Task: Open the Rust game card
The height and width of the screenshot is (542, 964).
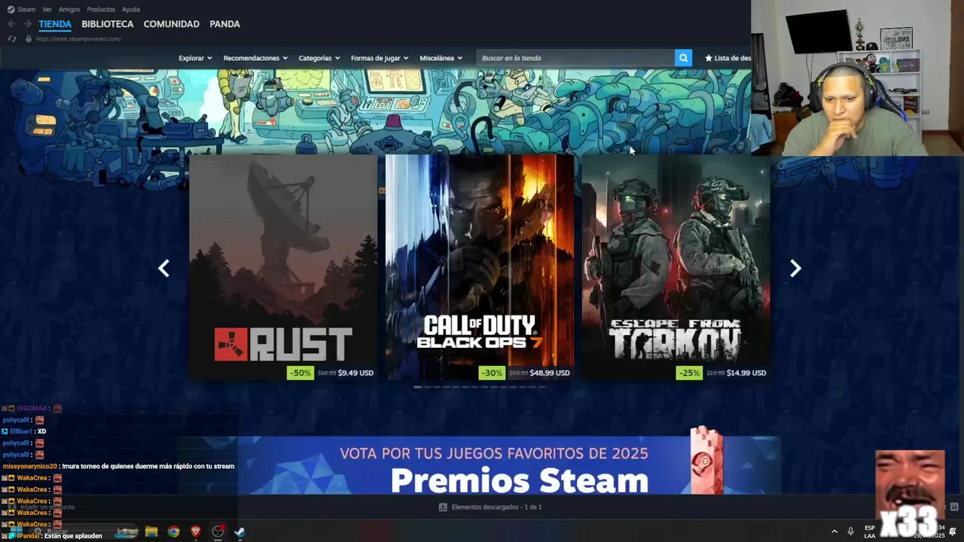Action: 283,267
